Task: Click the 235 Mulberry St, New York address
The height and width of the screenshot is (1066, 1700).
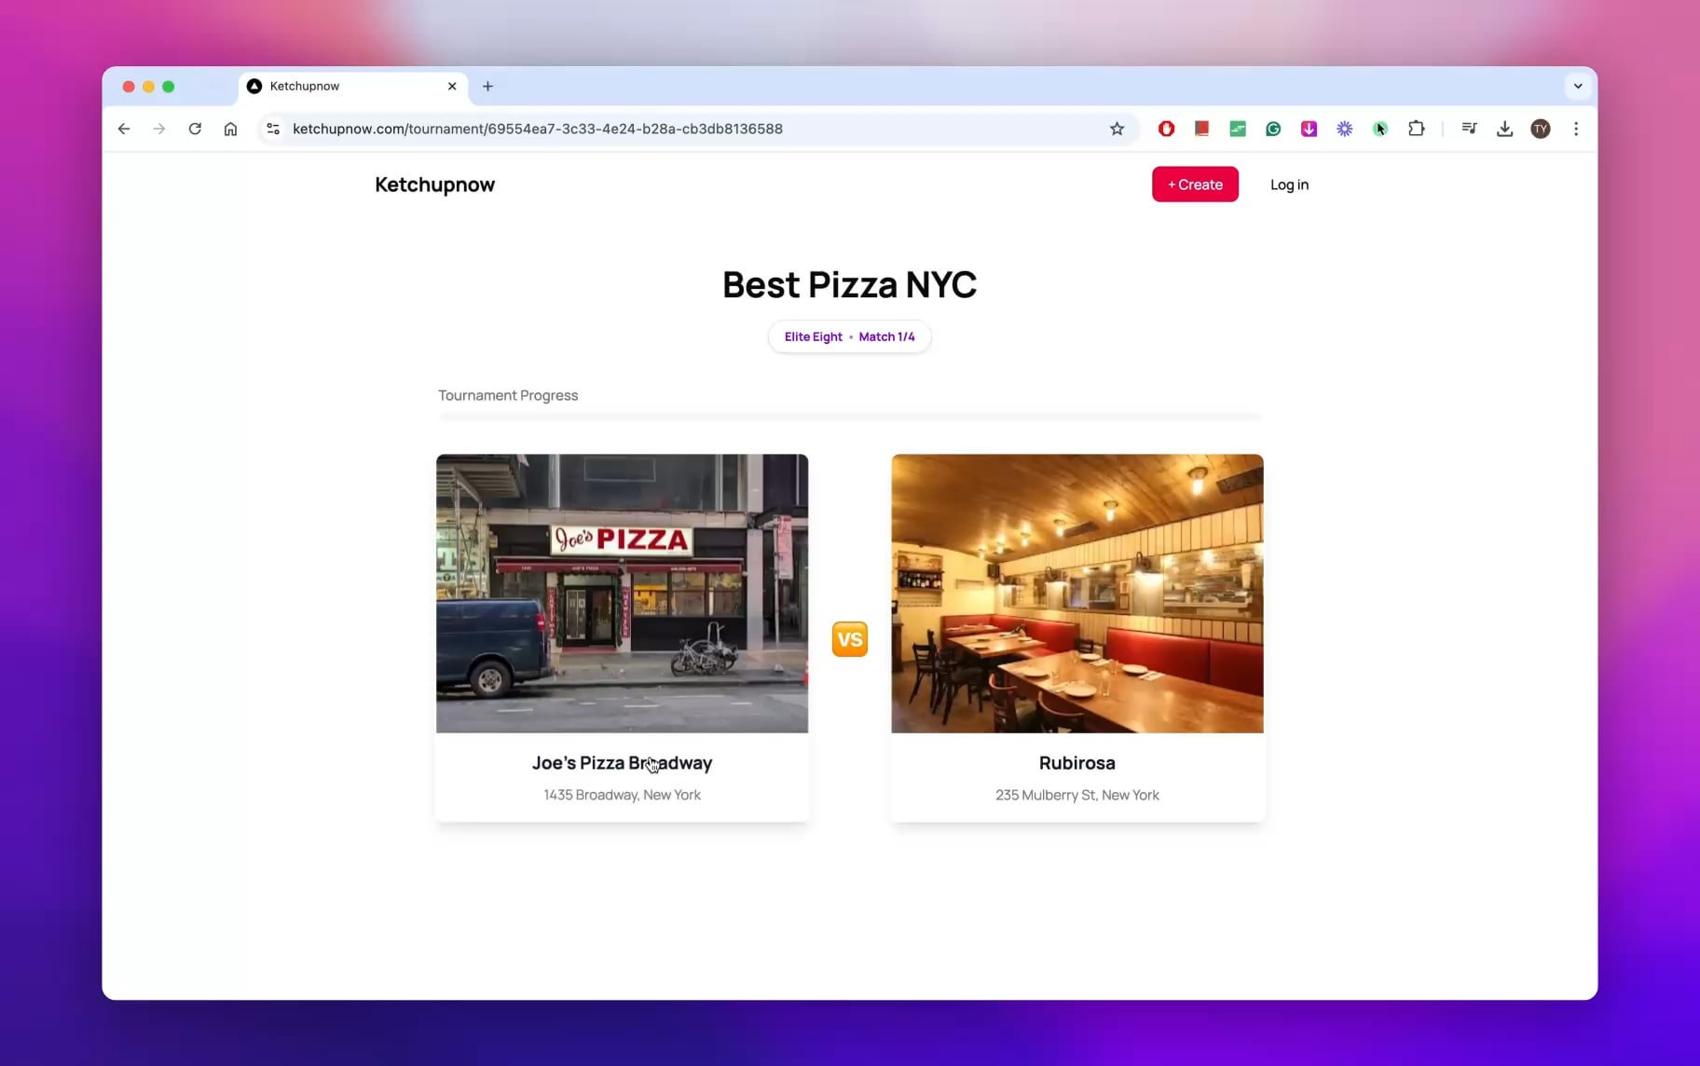Action: 1077,795
